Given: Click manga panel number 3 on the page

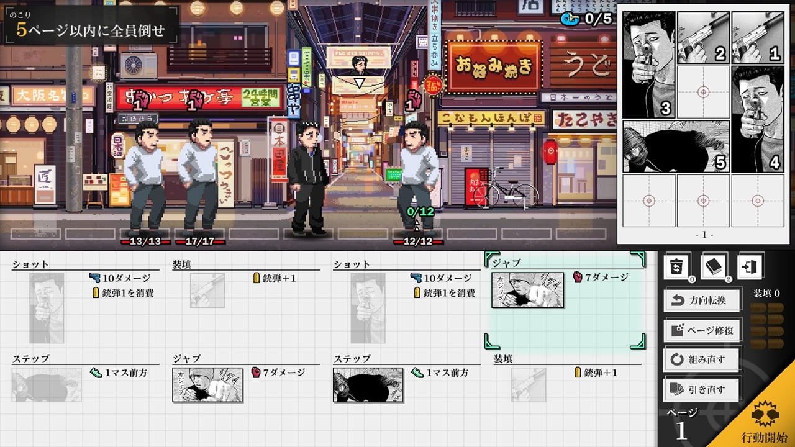Looking at the screenshot, I should pyautogui.click(x=649, y=65).
